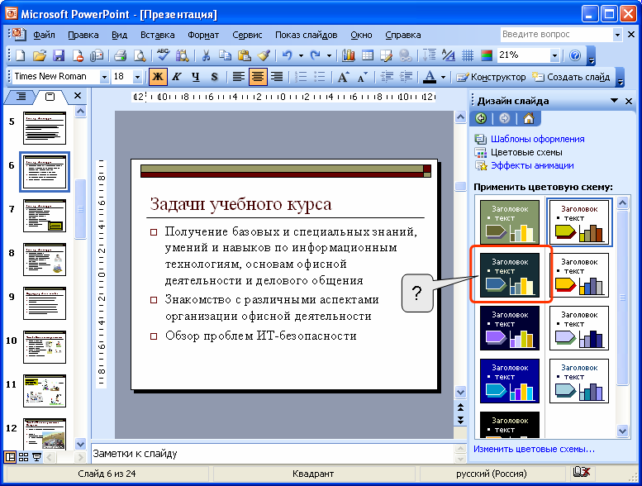642x486 pixels.
Task: Toggle Bold formatting (Ж)
Action: (158, 77)
